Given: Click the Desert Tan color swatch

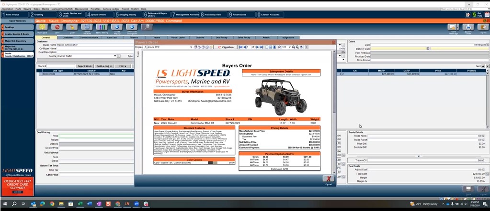Looking at the screenshot, I should pos(213,163).
